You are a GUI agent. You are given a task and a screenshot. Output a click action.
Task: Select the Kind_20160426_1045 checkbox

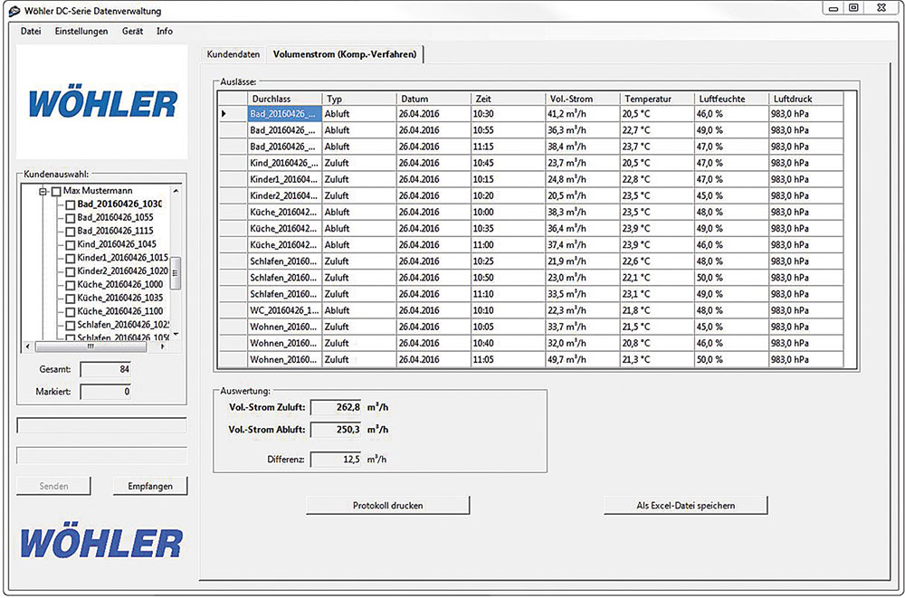coord(70,245)
